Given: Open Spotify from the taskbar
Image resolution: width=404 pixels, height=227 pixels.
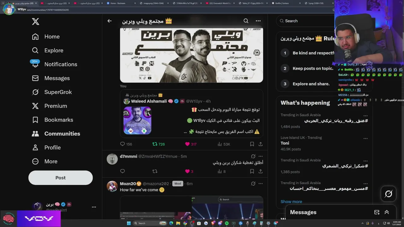Looking at the screenshot, I should point(227,223).
